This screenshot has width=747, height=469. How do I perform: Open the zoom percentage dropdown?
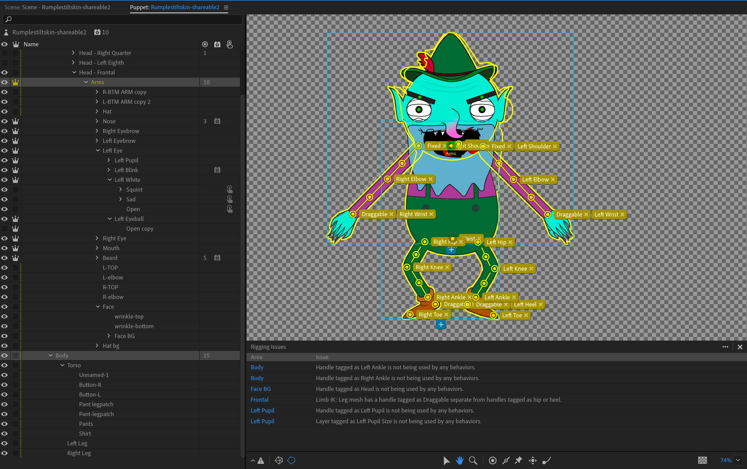(x=738, y=460)
